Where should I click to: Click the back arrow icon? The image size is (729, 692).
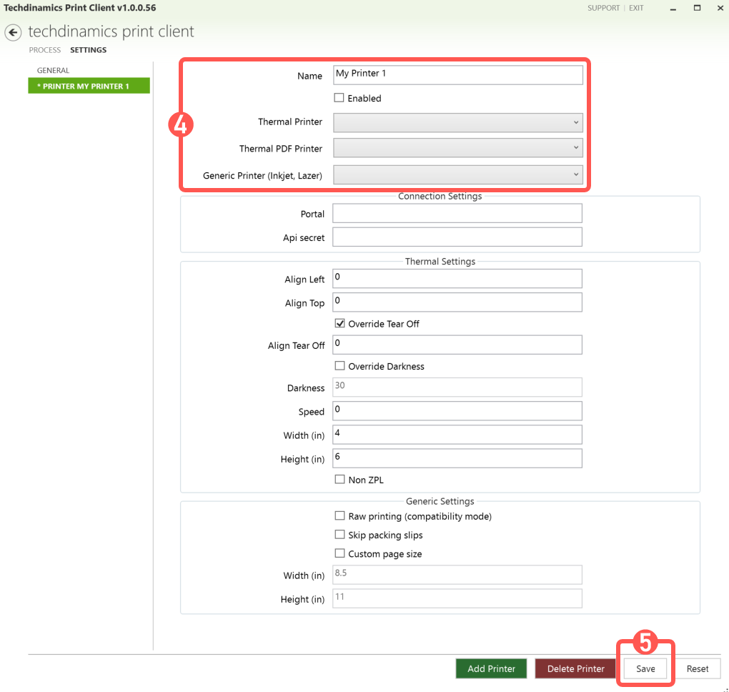[13, 33]
